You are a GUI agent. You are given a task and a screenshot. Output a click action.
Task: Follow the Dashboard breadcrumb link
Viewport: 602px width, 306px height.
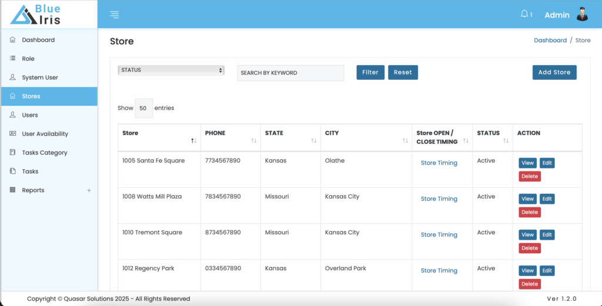pyautogui.click(x=550, y=41)
